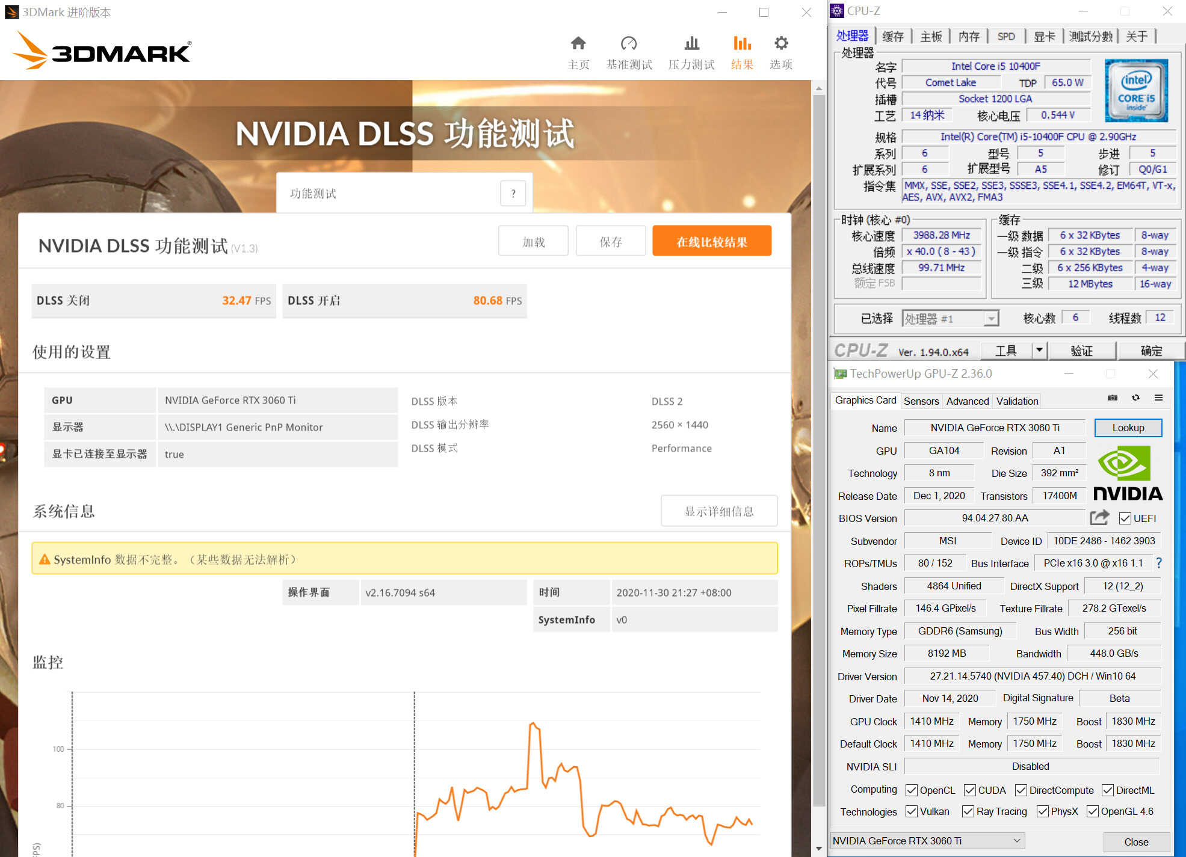Click the 验证 button in CPU-Z
The image size is (1186, 857).
(x=1081, y=351)
